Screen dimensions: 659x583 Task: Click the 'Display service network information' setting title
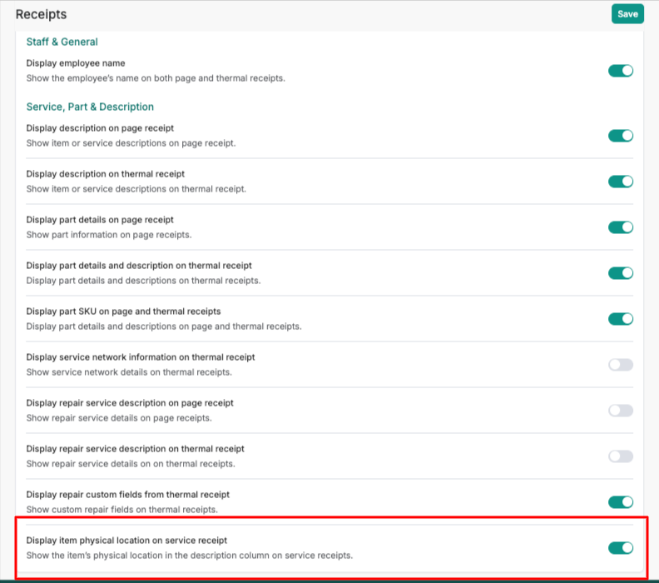[140, 357]
